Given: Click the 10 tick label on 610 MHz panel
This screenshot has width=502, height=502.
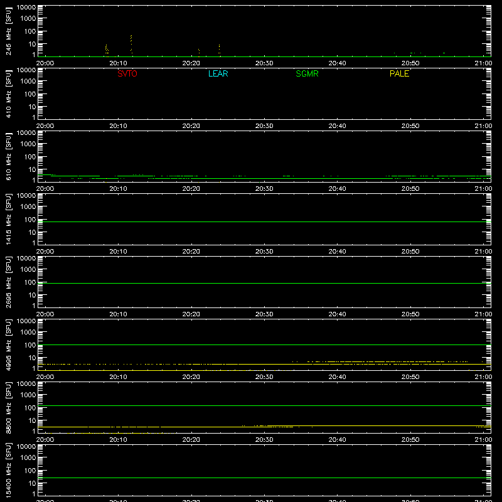Looking at the screenshot, I should [32, 169].
